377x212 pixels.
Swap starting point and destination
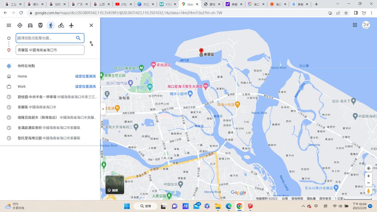[x=91, y=43]
